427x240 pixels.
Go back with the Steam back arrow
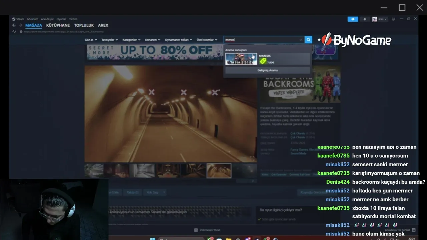[14, 25]
